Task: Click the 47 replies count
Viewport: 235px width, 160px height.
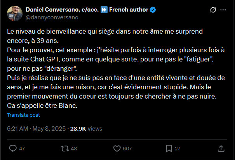Action: (x=22, y=148)
